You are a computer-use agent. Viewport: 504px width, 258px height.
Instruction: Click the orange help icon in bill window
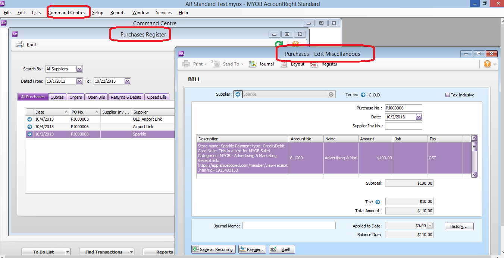[x=487, y=64]
